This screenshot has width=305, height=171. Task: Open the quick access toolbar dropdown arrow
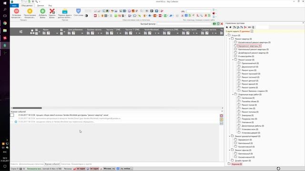point(40,1)
